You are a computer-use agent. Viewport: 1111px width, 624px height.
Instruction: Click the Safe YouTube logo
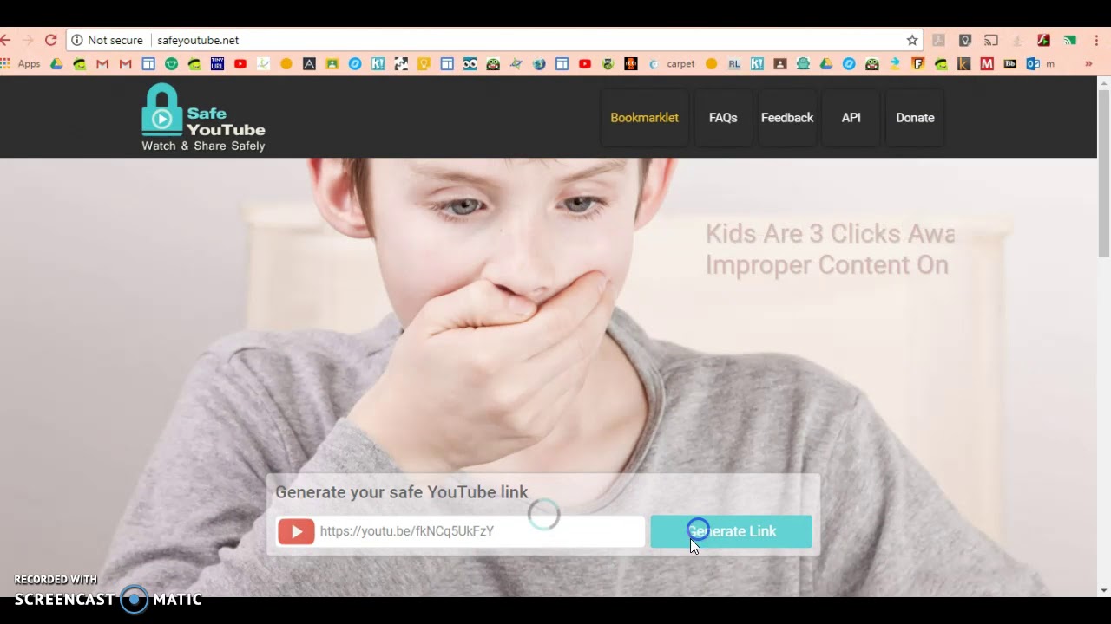click(203, 117)
